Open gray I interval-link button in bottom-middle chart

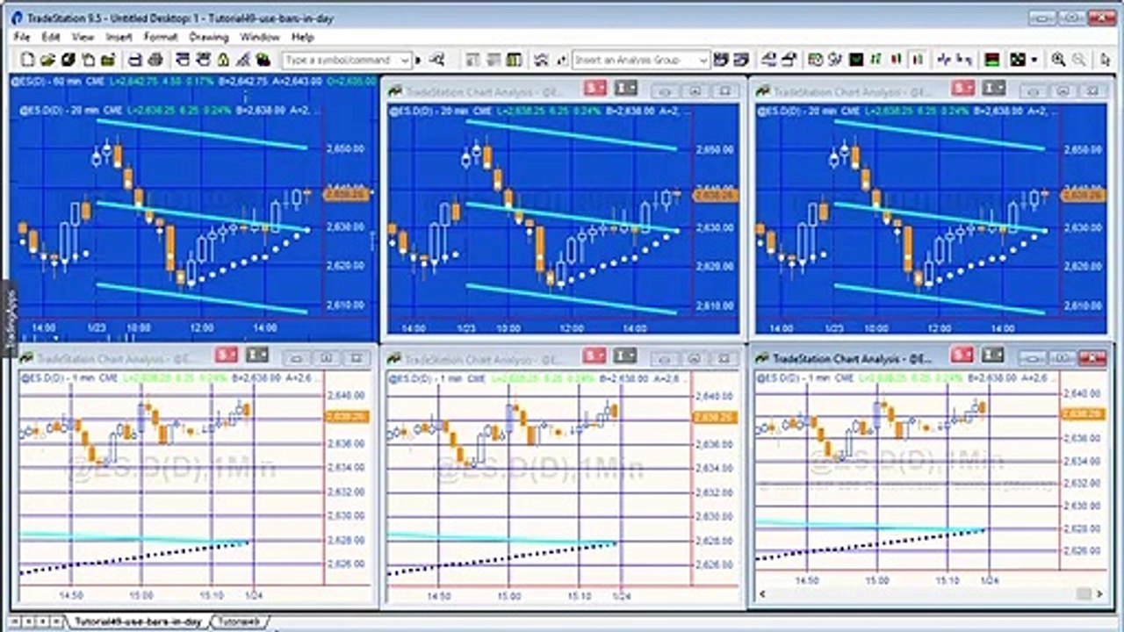point(626,355)
